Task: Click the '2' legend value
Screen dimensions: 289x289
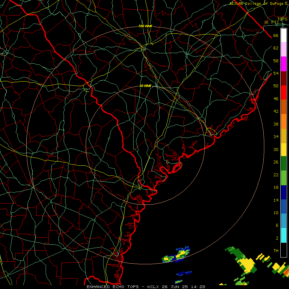Action: 277,238
